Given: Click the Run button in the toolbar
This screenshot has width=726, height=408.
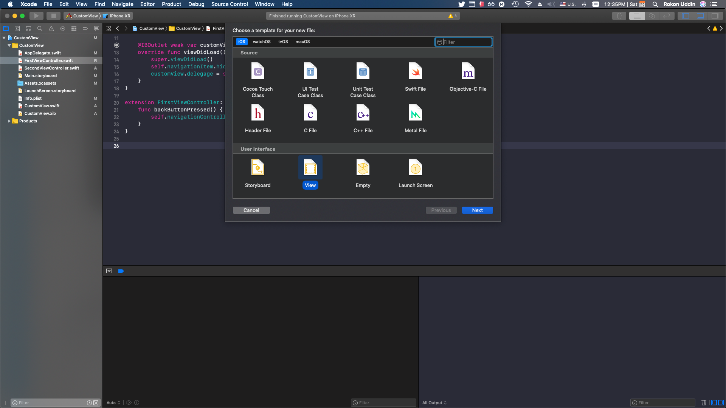Looking at the screenshot, I should point(36,16).
